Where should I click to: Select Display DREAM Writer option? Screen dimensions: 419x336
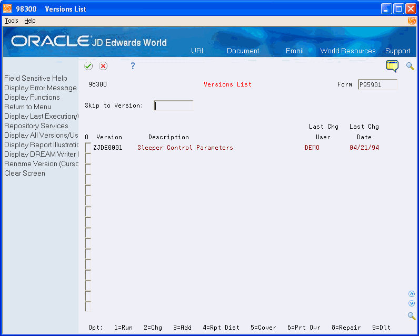(x=41, y=154)
